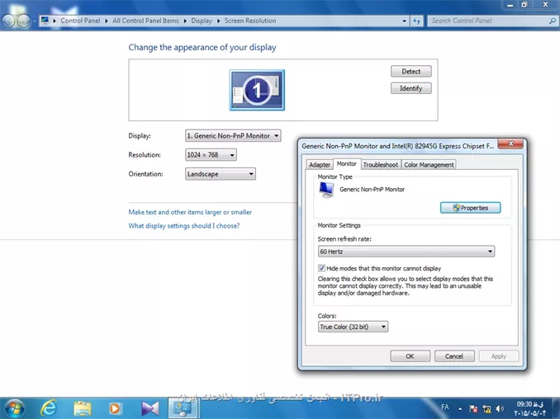Open Action Center flag tray icon
The image size is (560, 419).
(473, 408)
